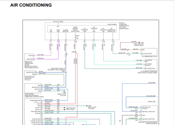Click the "BLW CTRL" pin label

[x=37, y=89]
